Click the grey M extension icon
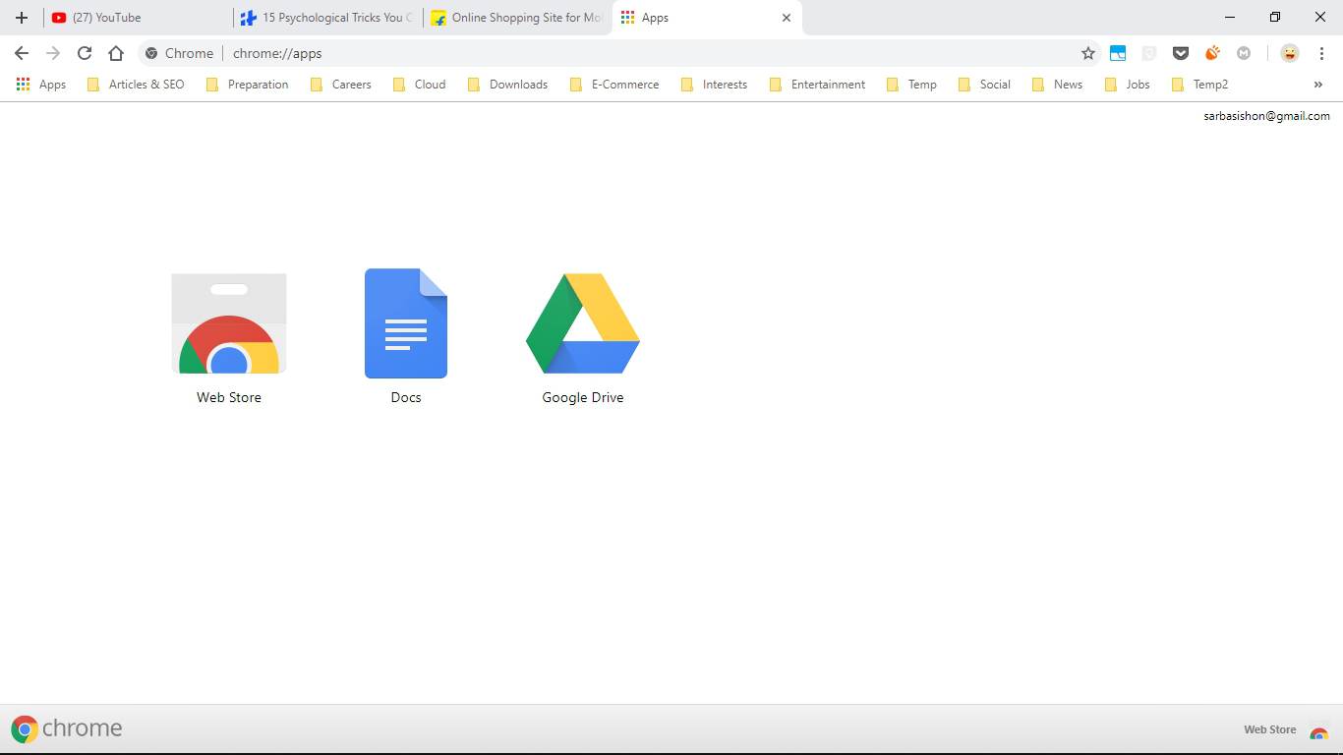This screenshot has height=755, width=1343. tap(1244, 53)
